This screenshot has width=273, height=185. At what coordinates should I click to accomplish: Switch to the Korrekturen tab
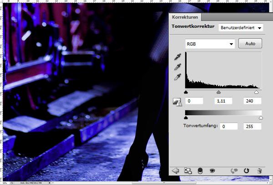pos(185,17)
